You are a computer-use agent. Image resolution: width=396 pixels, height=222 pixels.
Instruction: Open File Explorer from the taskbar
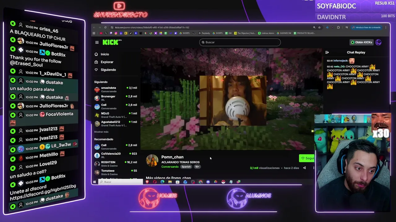point(170,182)
